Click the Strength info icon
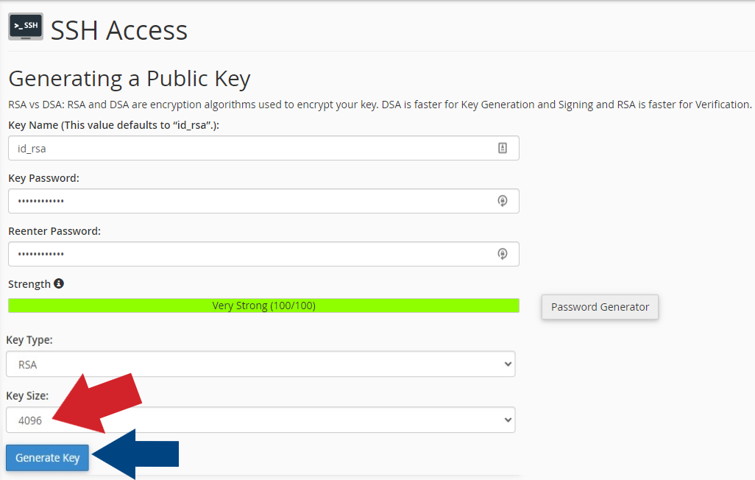The width and height of the screenshot is (755, 480). pos(57,283)
